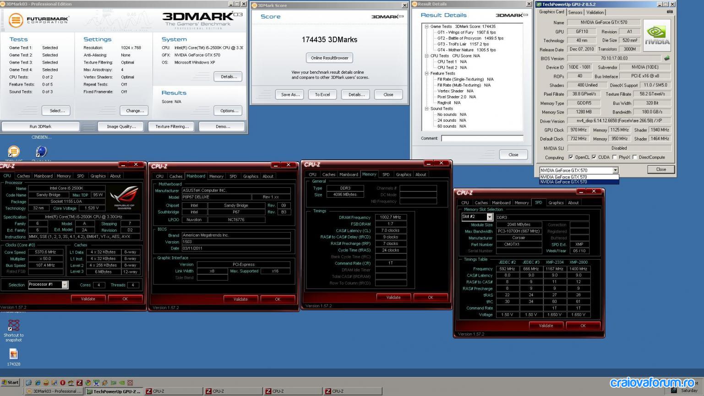Collapse the Feature Tests tree node
This screenshot has width=704, height=396.
tap(426, 73)
